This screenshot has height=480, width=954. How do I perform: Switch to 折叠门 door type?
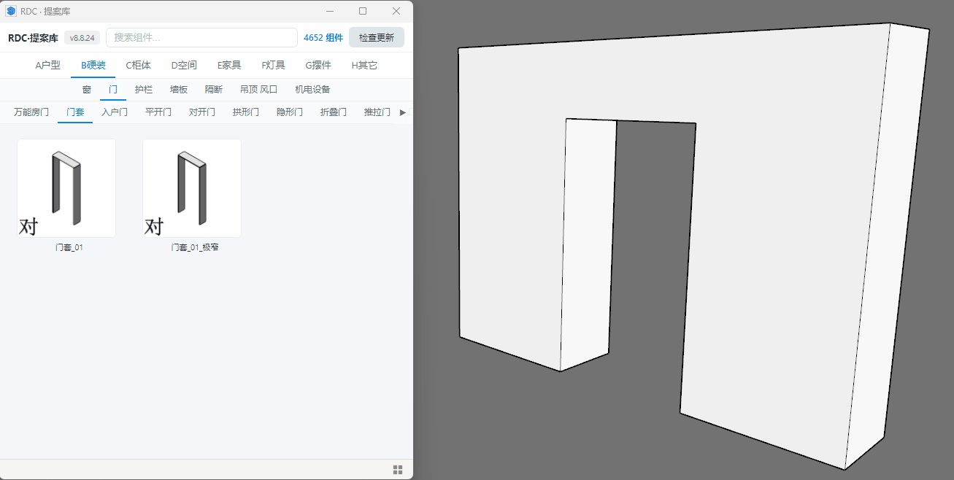coord(334,112)
